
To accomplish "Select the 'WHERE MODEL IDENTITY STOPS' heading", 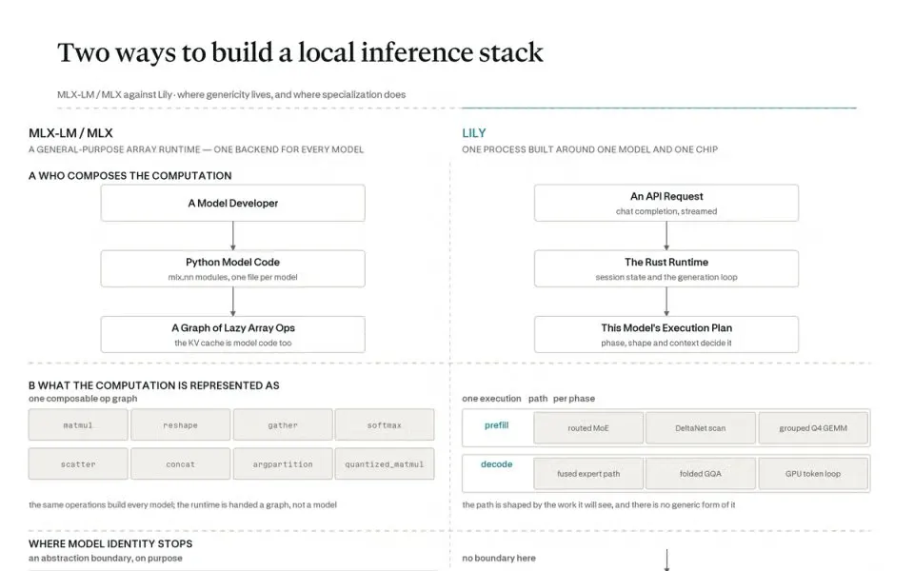I will 110,544.
